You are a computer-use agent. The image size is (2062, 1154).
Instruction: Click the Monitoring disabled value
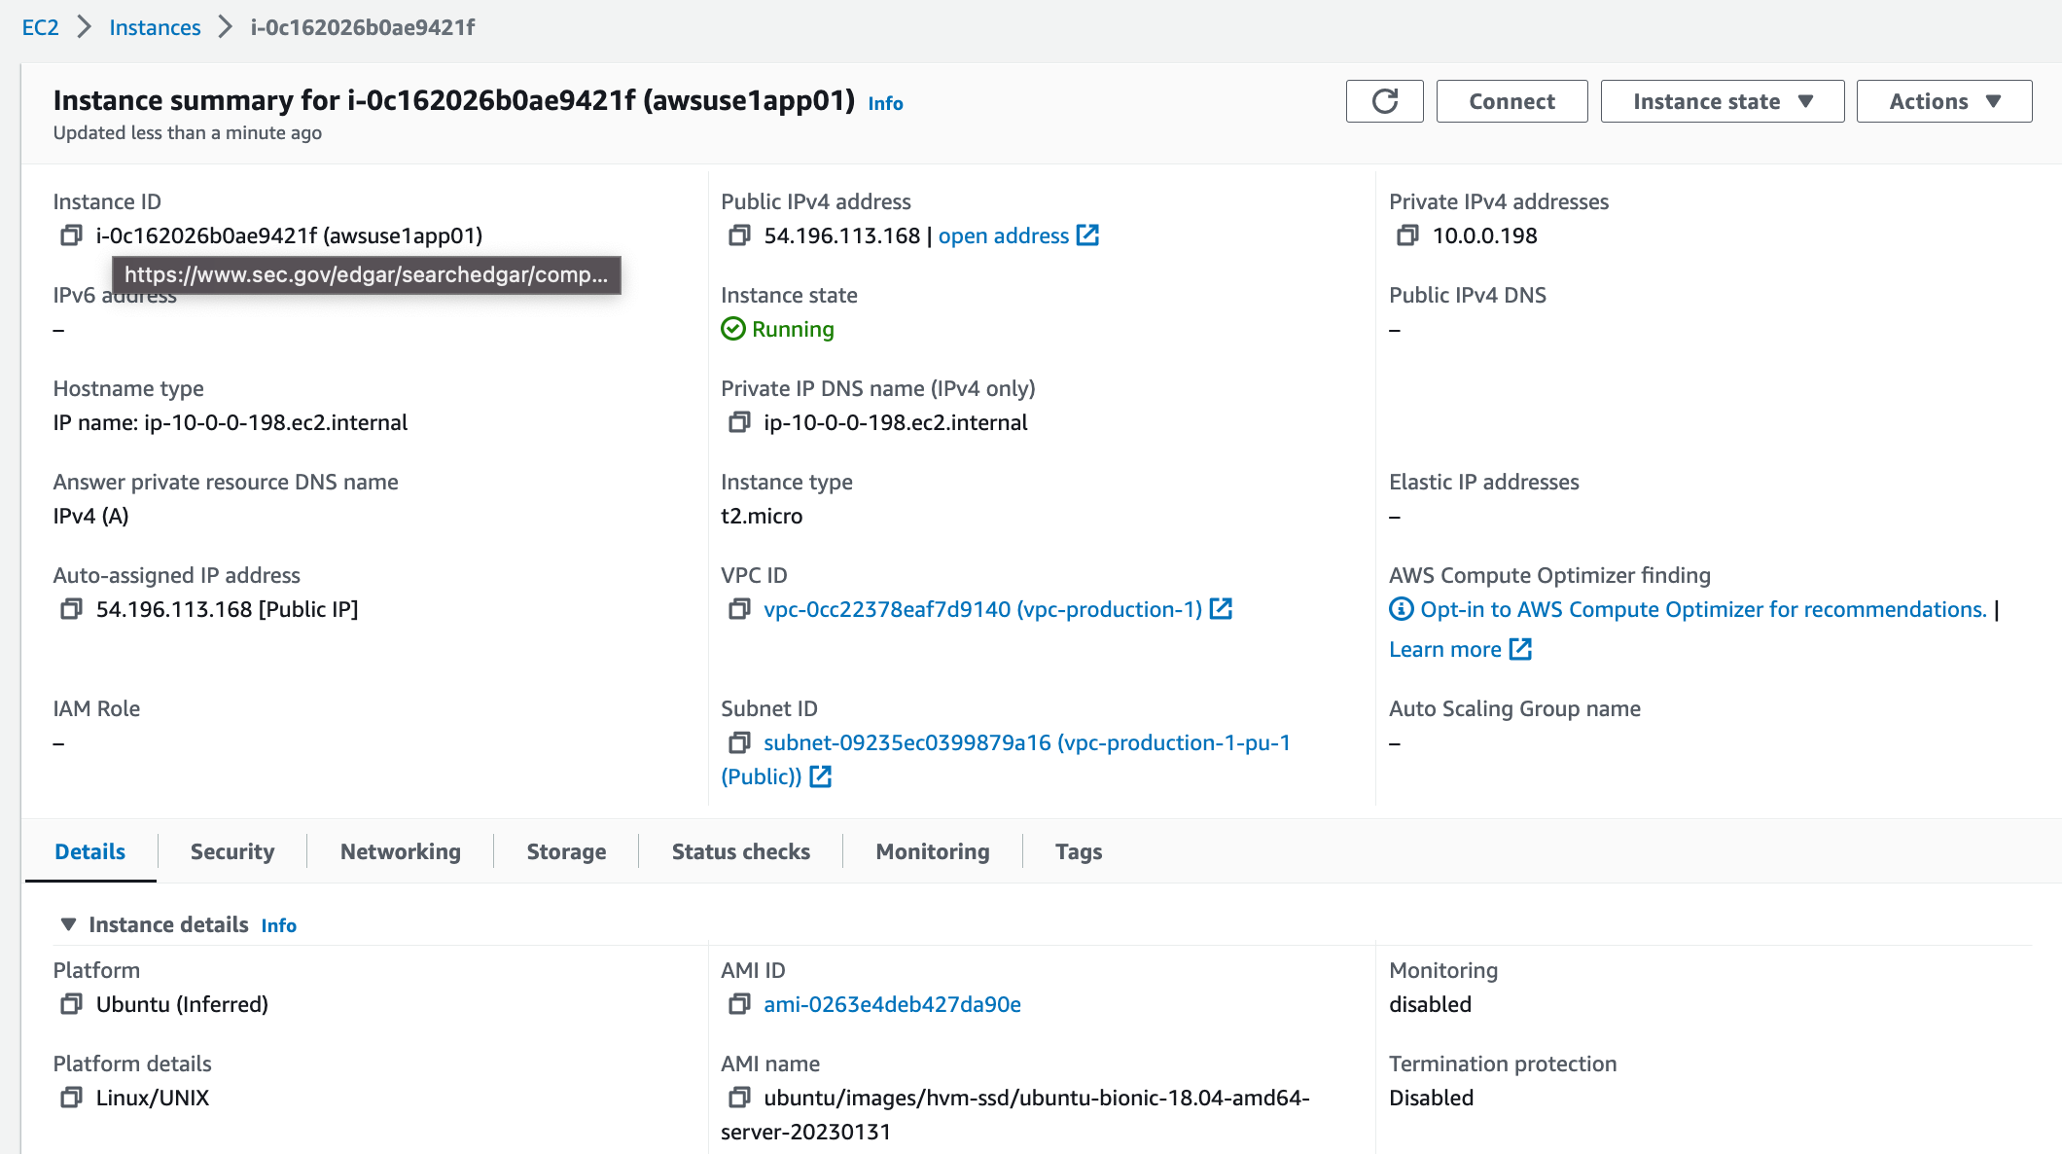tap(1430, 1004)
